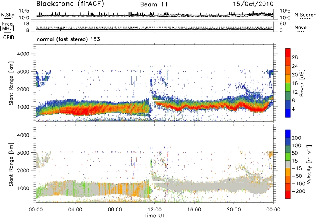Click the 18 tick on the frequency axis

click(x=26, y=24)
